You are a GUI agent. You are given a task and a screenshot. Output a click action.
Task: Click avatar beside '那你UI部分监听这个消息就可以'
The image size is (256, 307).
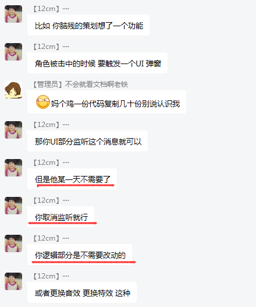[13, 130]
